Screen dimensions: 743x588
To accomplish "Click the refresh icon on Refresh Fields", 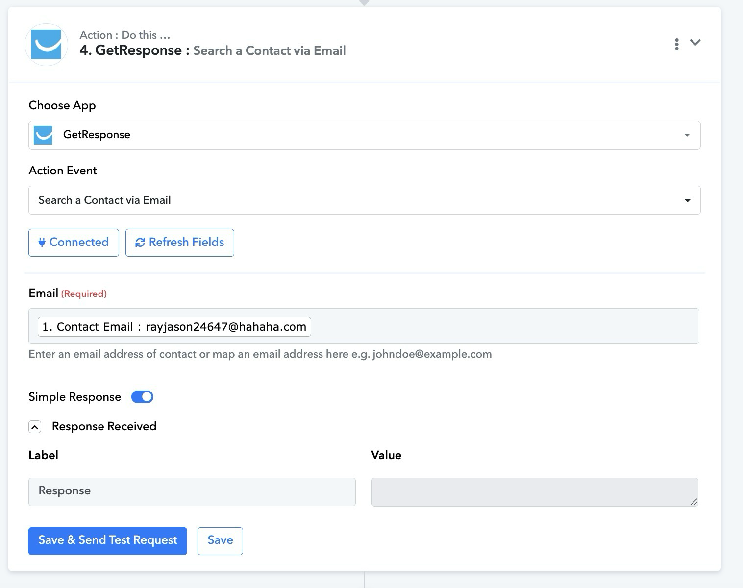I will click(140, 243).
